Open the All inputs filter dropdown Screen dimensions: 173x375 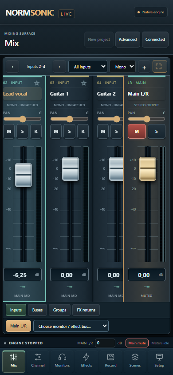[88, 67]
